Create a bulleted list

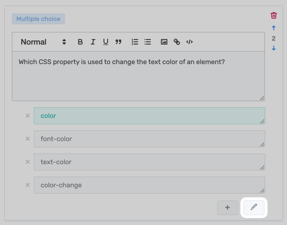[x=148, y=42]
